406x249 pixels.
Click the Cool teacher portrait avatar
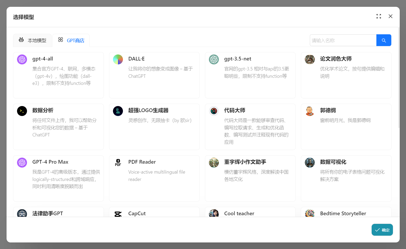(x=214, y=213)
